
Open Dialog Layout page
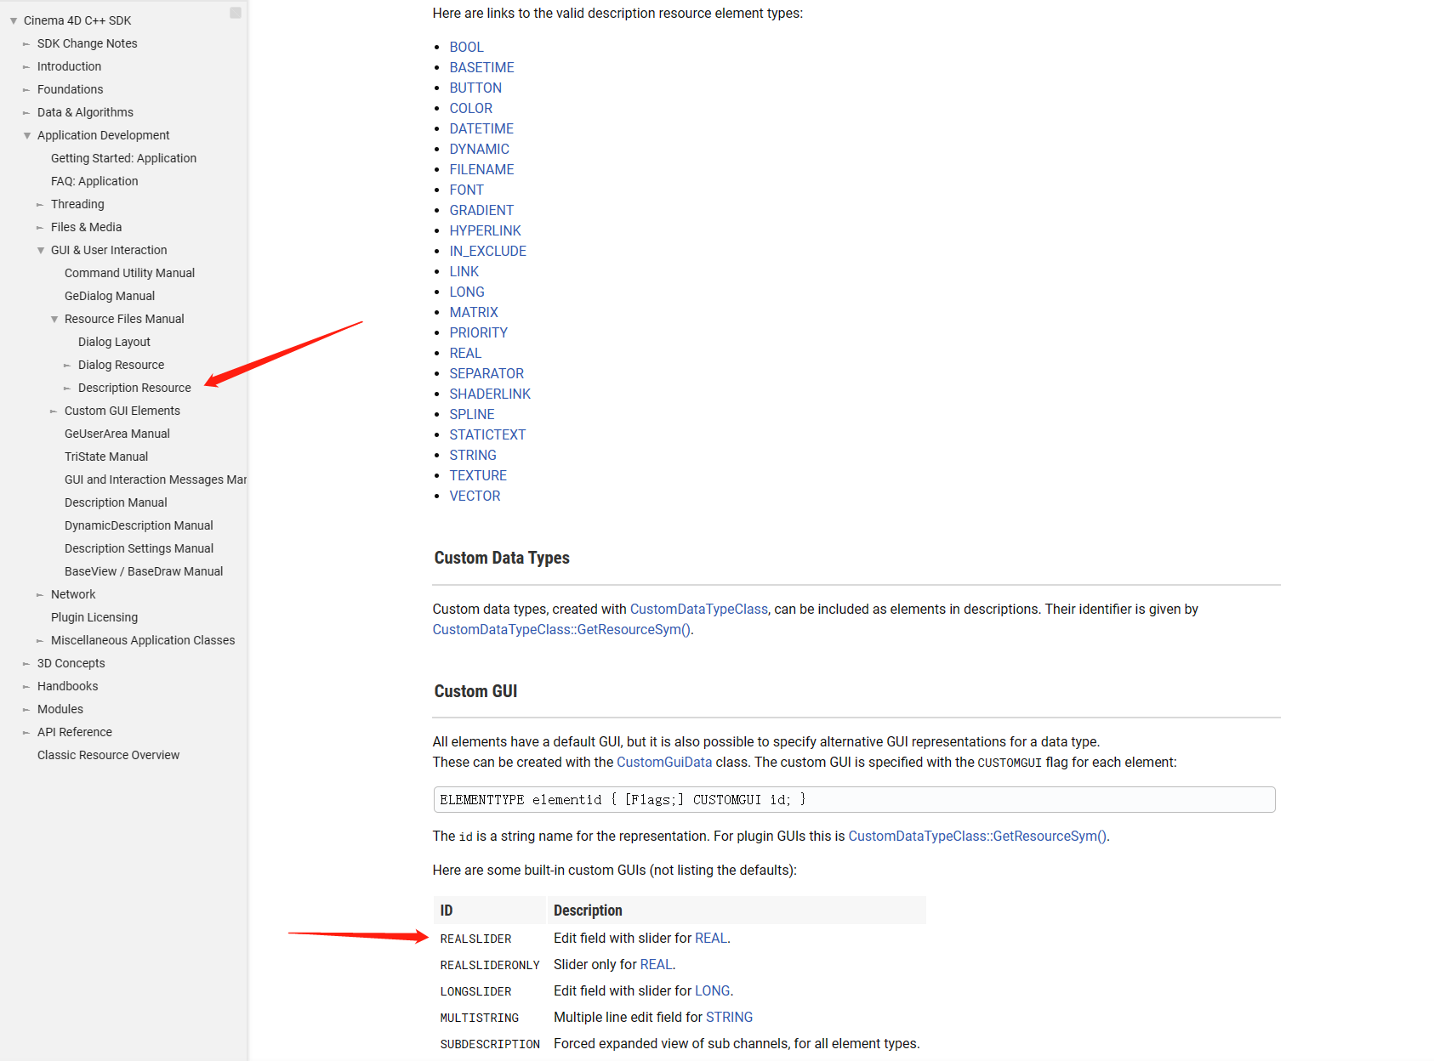114,342
